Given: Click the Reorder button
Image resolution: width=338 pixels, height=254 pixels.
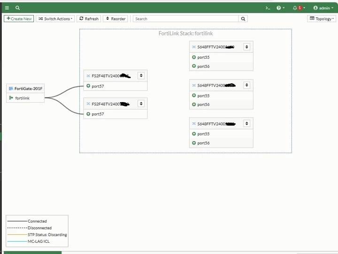Looking at the screenshot, I should pyautogui.click(x=115, y=18).
